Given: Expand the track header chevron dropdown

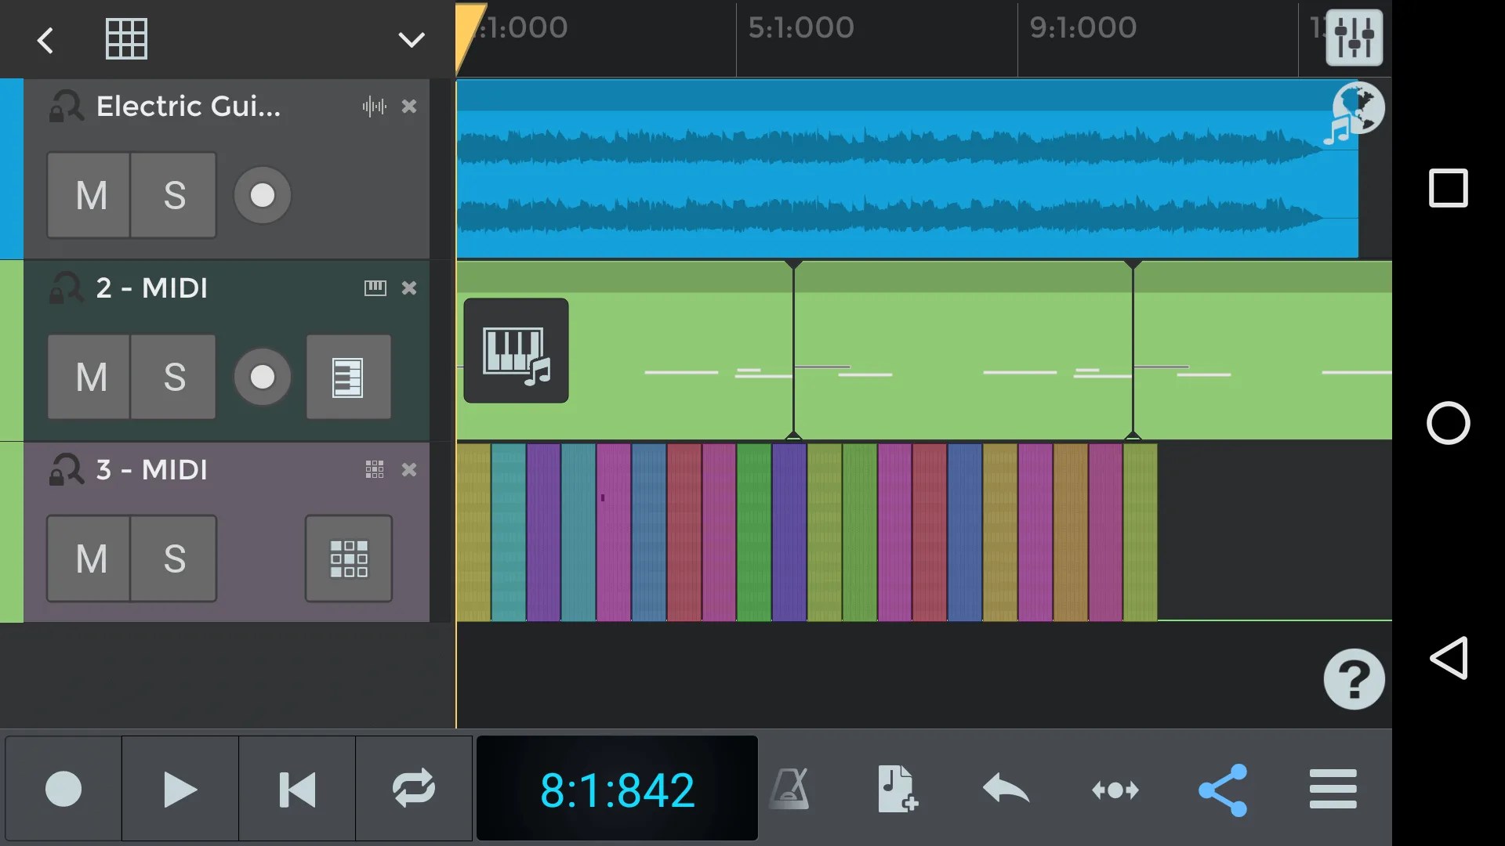Looking at the screenshot, I should (411, 39).
